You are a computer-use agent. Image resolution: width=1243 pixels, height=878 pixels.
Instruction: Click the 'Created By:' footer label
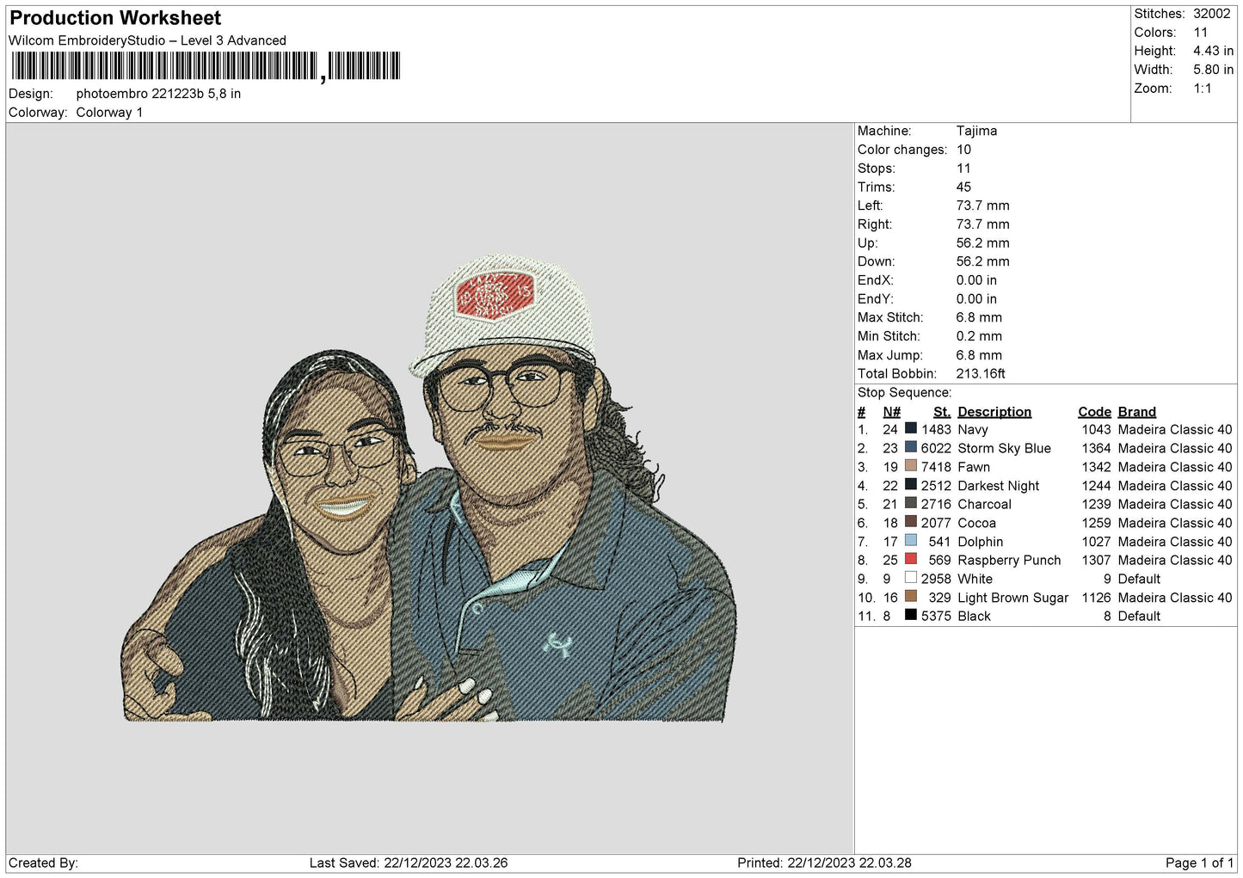tap(43, 863)
